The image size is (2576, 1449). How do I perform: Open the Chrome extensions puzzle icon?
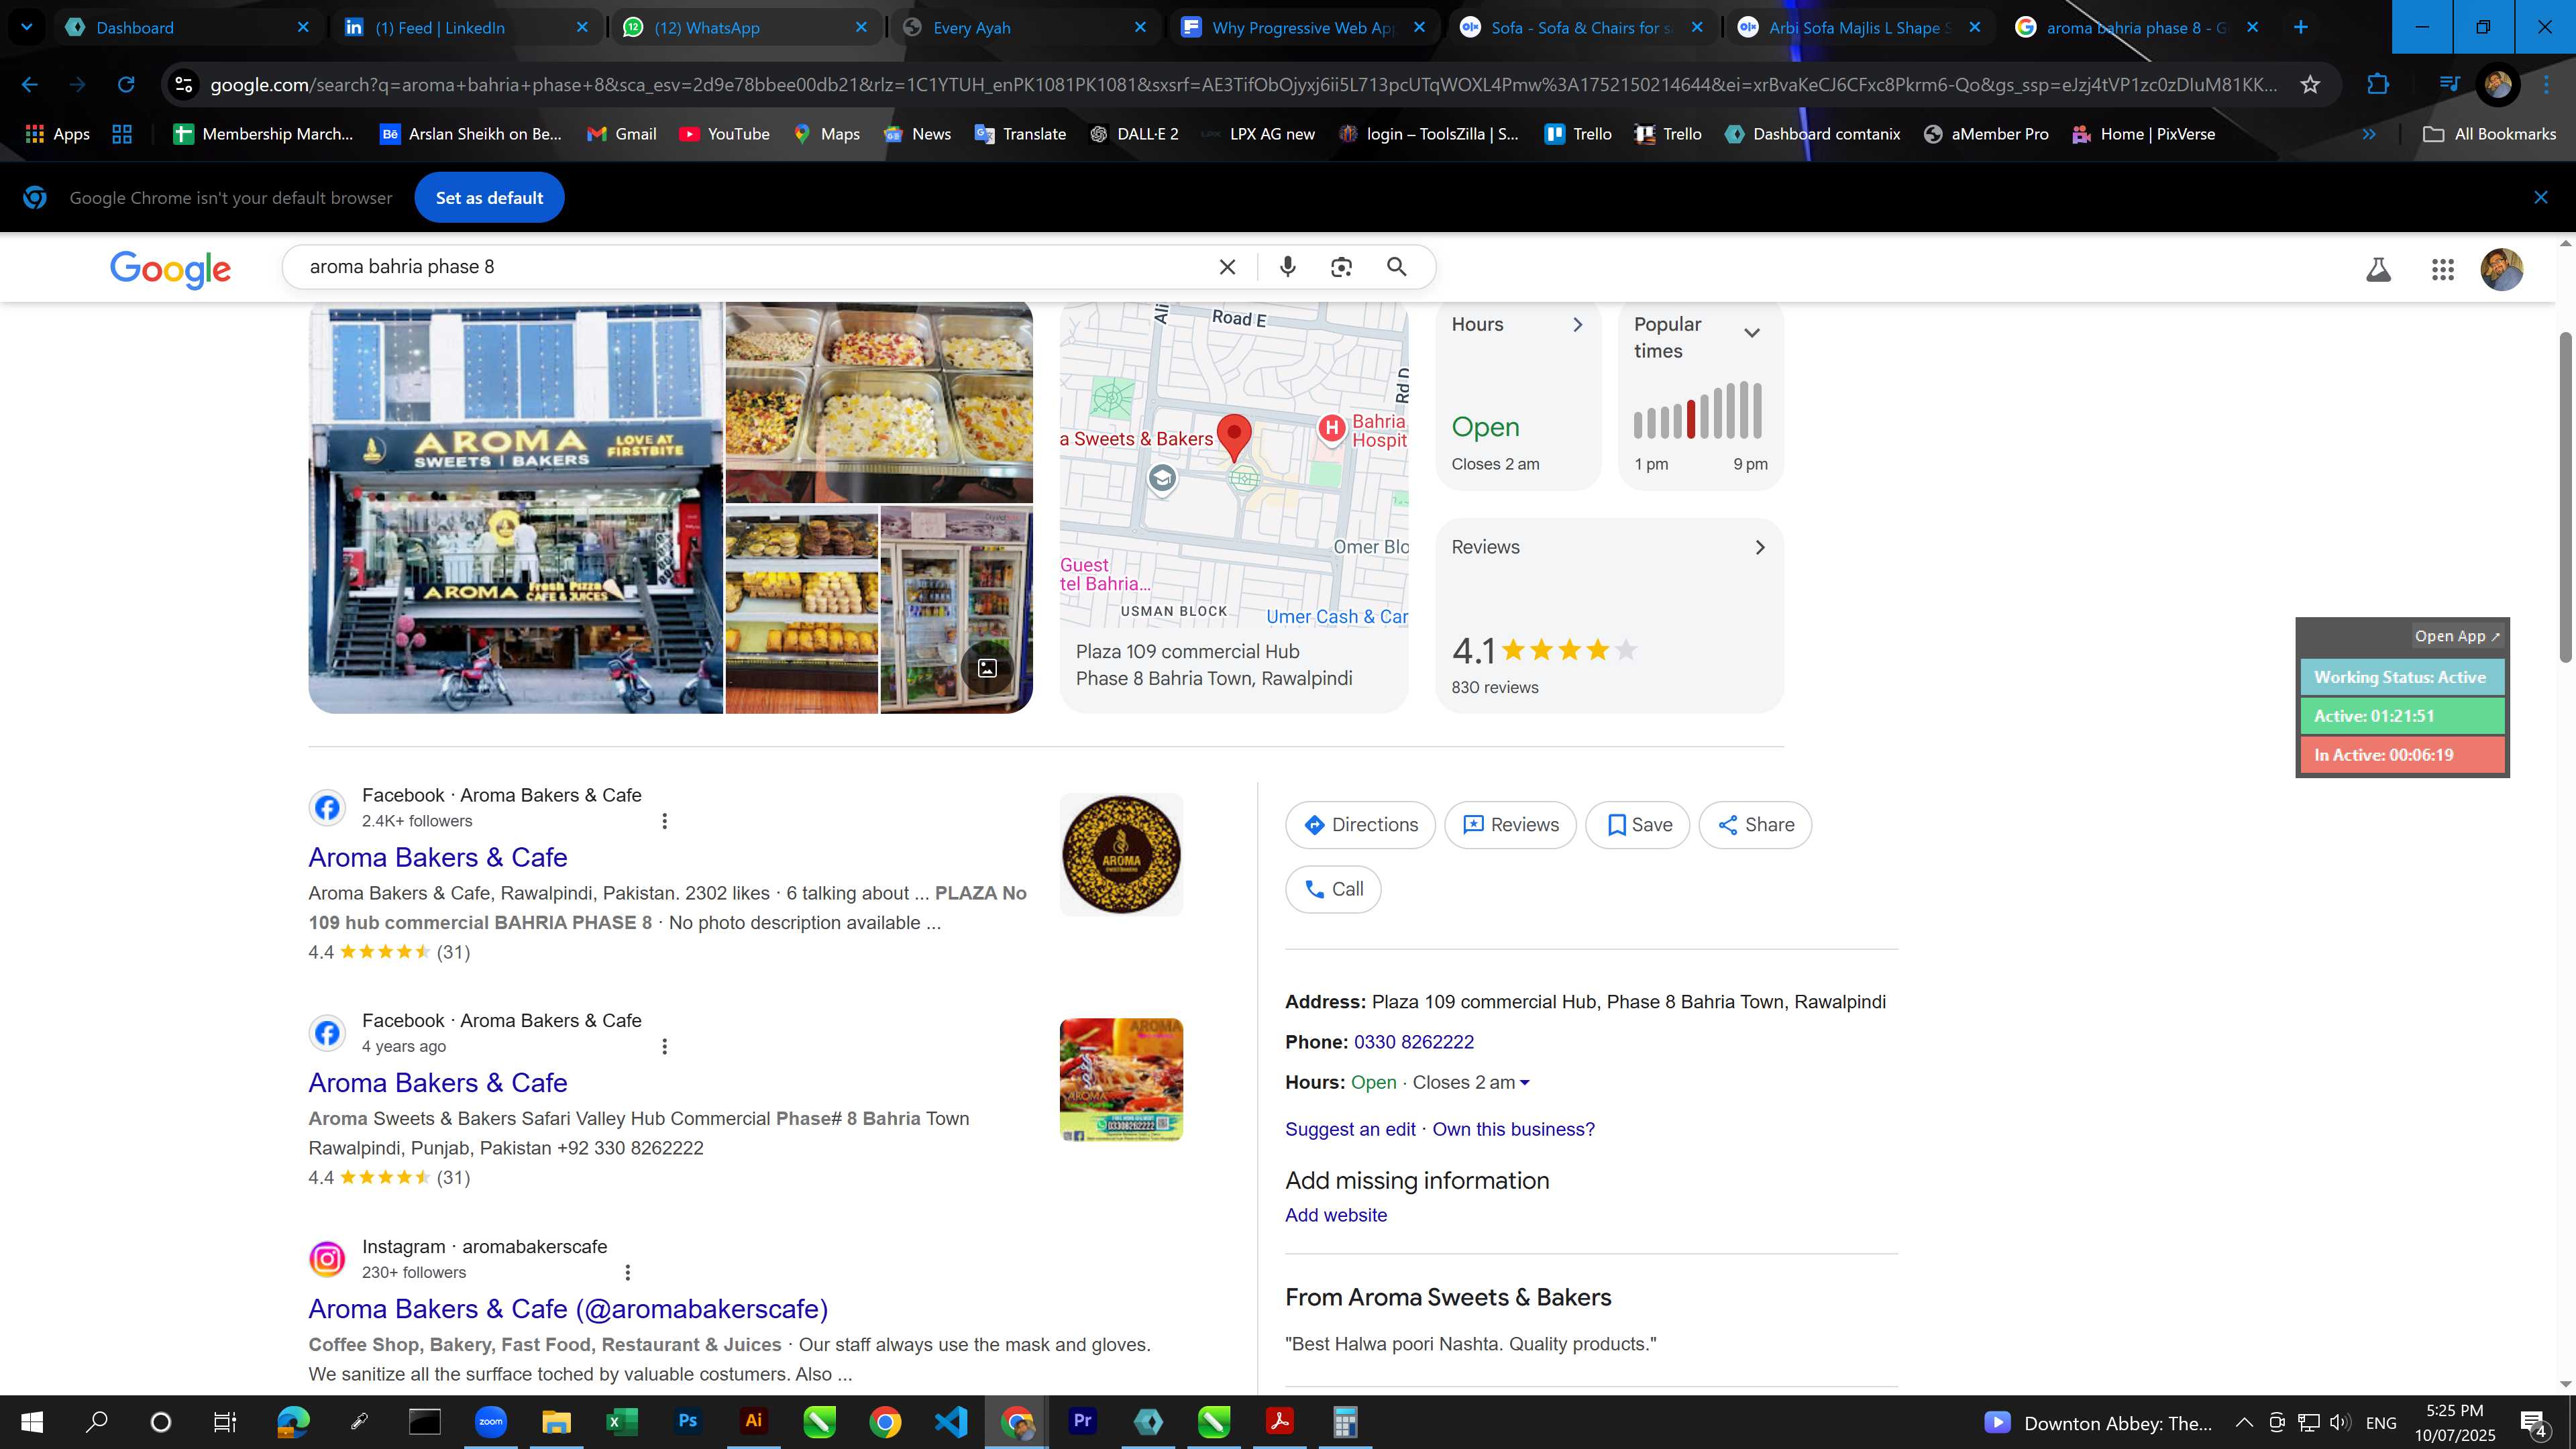point(2378,84)
